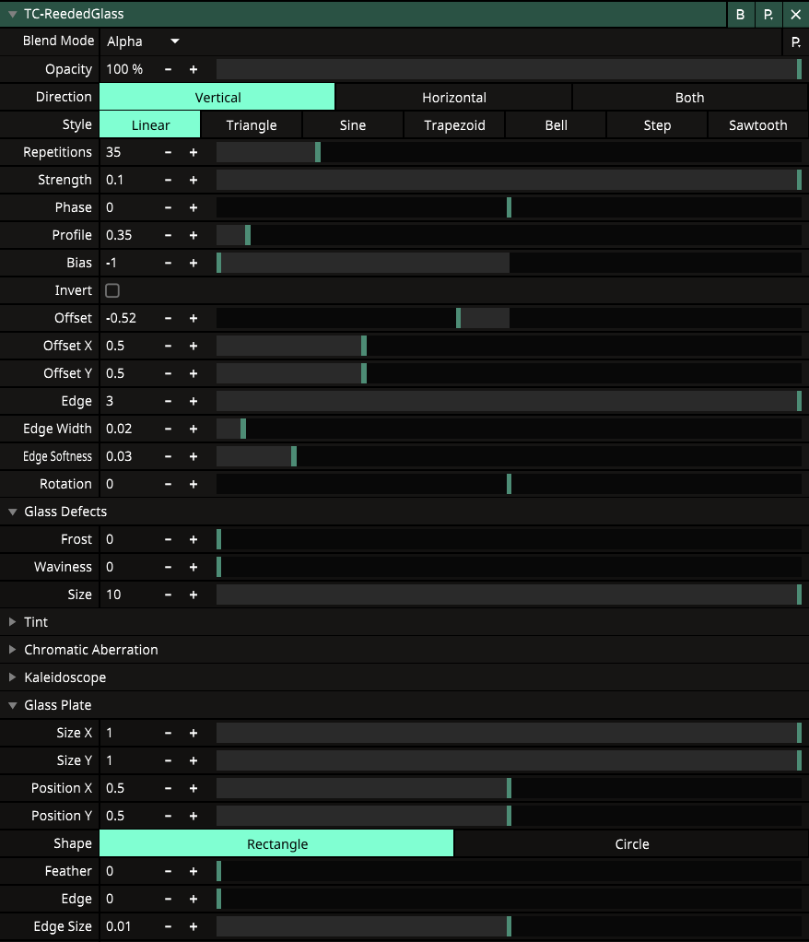Enable the Invert checkbox
The image size is (809, 942).
pos(112,291)
